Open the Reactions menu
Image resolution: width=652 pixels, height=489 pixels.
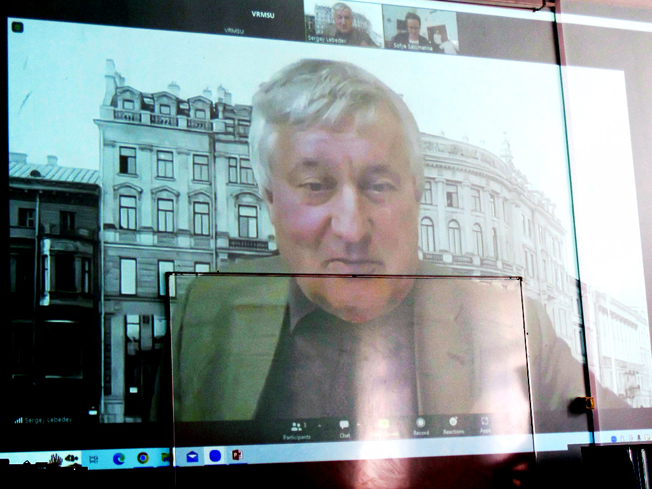pyautogui.click(x=453, y=426)
